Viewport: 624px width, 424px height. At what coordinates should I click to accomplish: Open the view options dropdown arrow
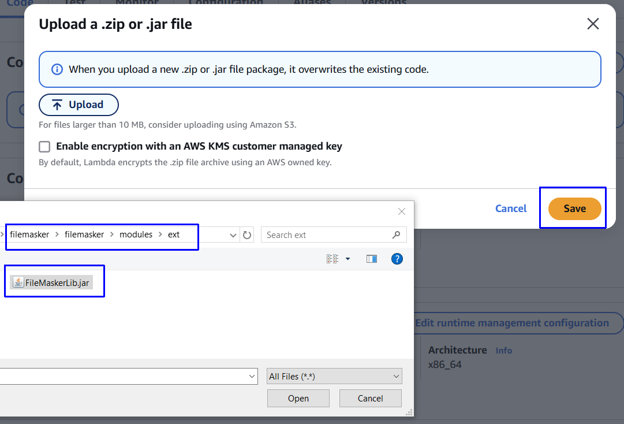click(348, 259)
